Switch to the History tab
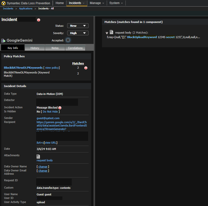This screenshot has height=206, width=208. 35,48
